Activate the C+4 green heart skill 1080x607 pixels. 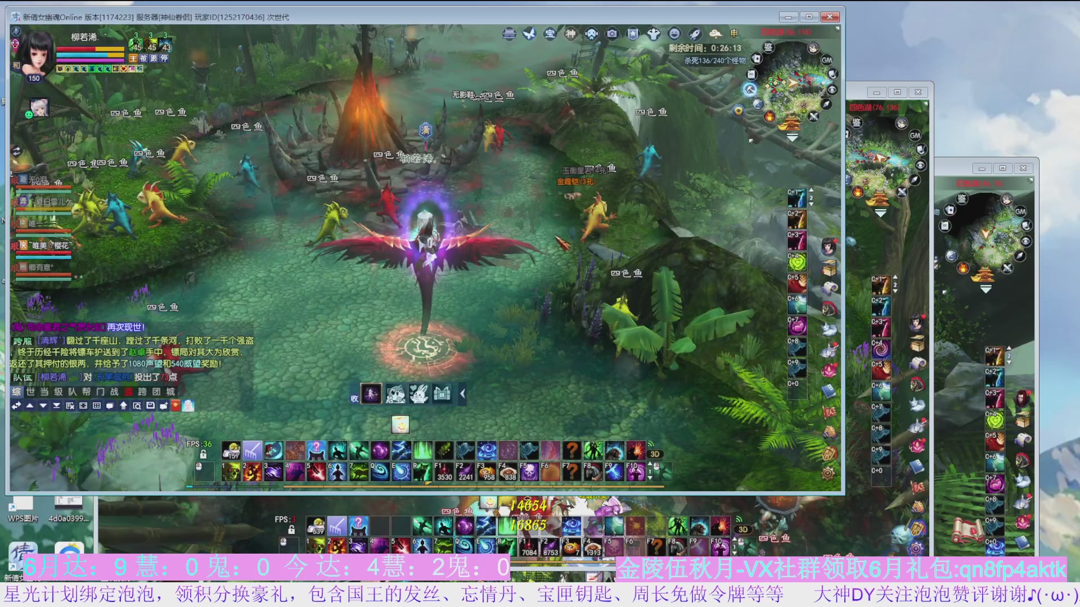click(x=796, y=262)
